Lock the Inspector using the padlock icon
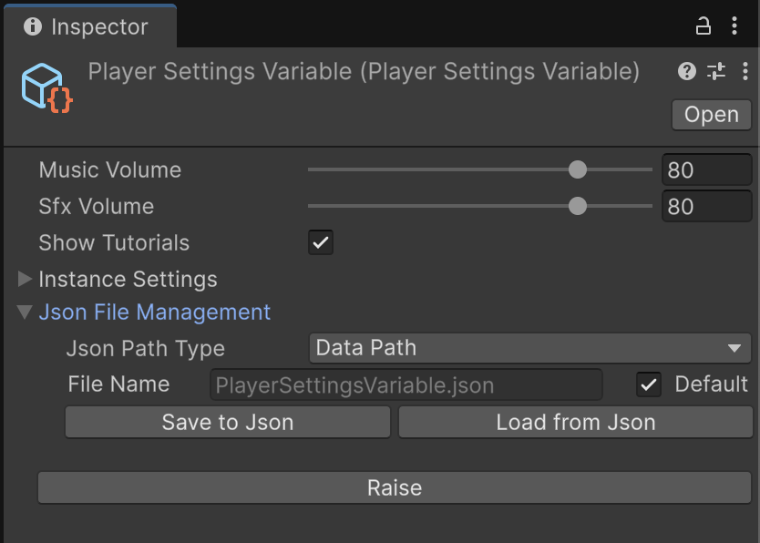Viewport: 760px width, 543px height. pos(703,27)
